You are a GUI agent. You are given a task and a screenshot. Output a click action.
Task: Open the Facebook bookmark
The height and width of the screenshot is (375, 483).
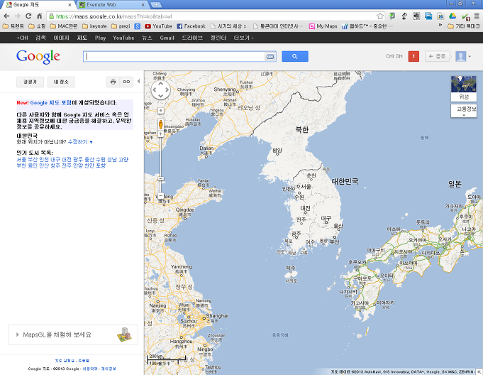point(191,26)
